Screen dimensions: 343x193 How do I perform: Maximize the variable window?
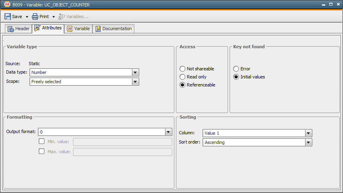click(x=331, y=4)
